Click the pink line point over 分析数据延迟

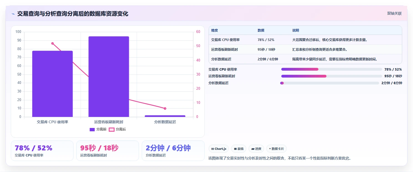coord(165,108)
